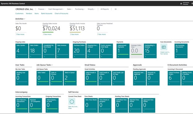
Task: Open the Purchasing dropdown menu
Action: pyautogui.click(x=80, y=9)
